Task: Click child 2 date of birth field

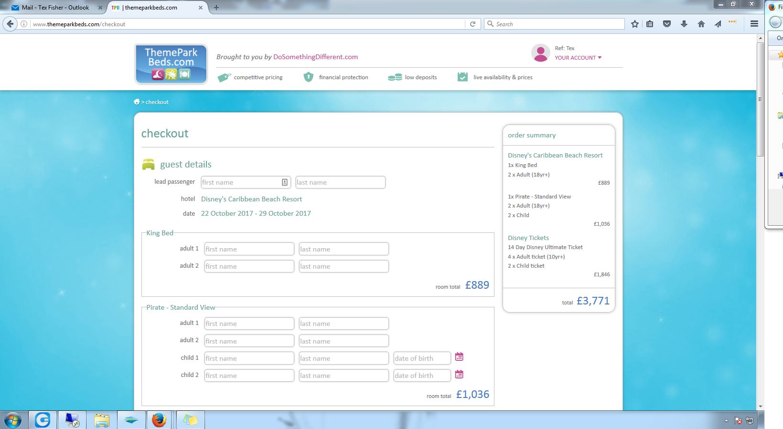Action: [422, 376]
